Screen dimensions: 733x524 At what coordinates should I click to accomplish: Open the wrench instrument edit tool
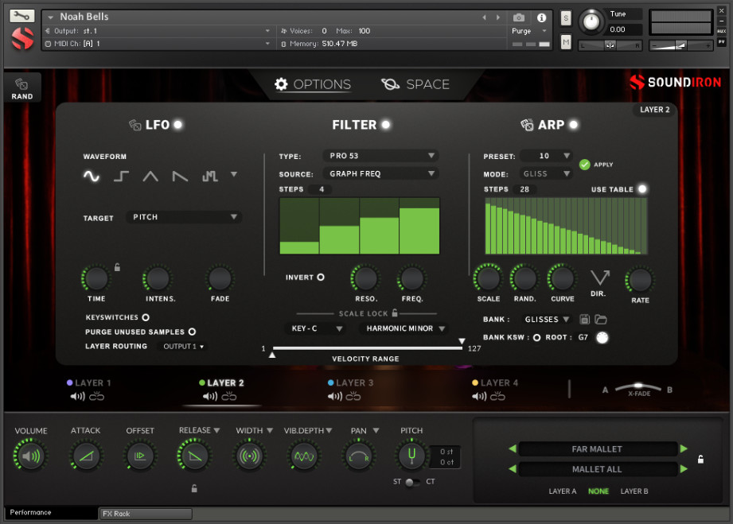[22, 16]
